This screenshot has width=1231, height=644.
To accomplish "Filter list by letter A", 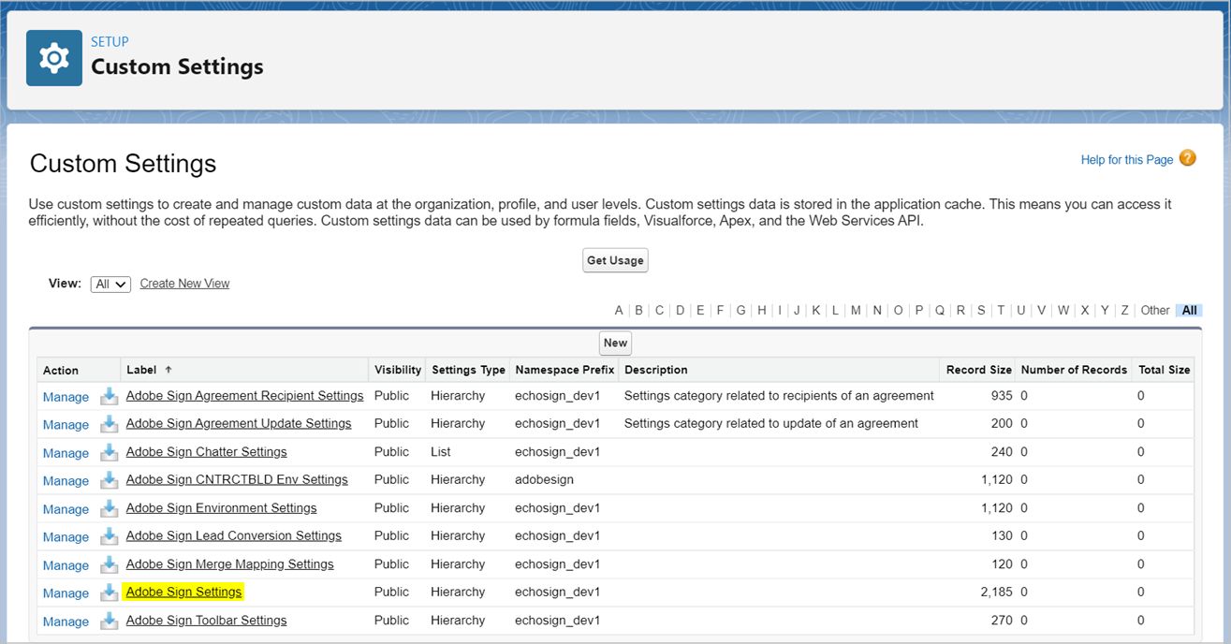I will click(619, 311).
